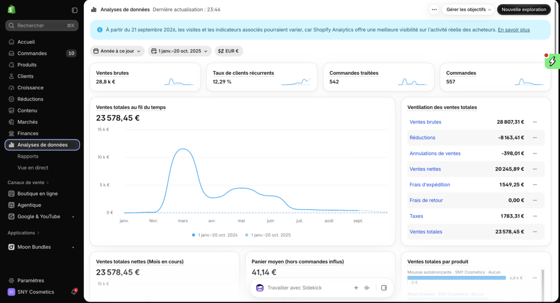Open the Boutique en ligne store icon
560x303 pixels.
coord(12,194)
